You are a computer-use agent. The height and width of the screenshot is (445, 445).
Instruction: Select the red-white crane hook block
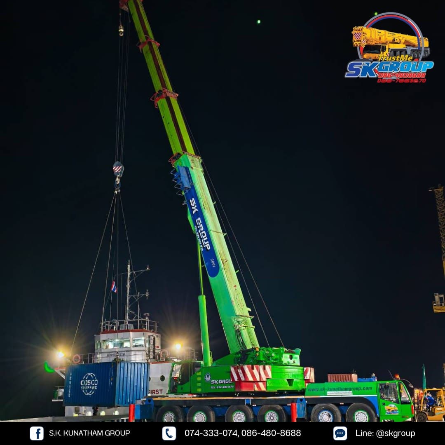[x=118, y=169]
